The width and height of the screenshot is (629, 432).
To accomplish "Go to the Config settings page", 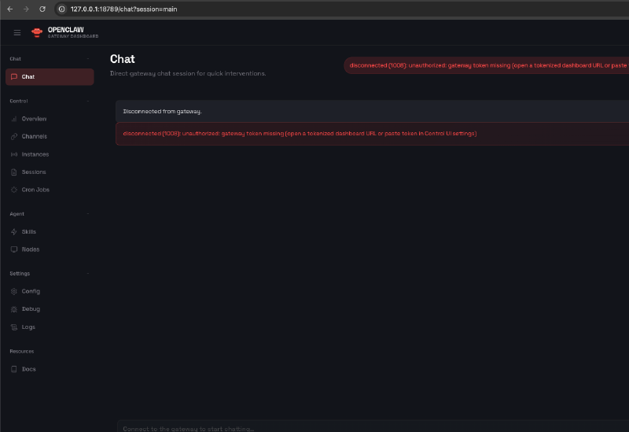I will click(31, 291).
